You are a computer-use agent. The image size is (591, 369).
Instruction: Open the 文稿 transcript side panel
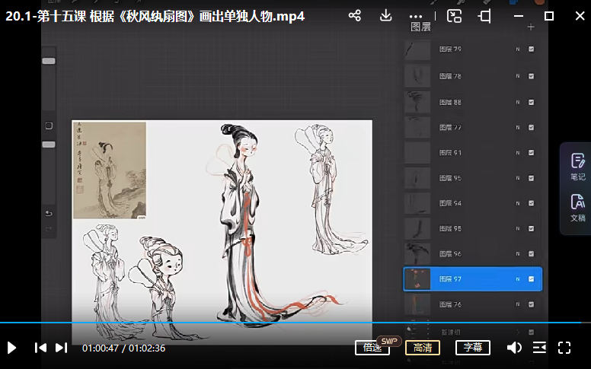(577, 207)
